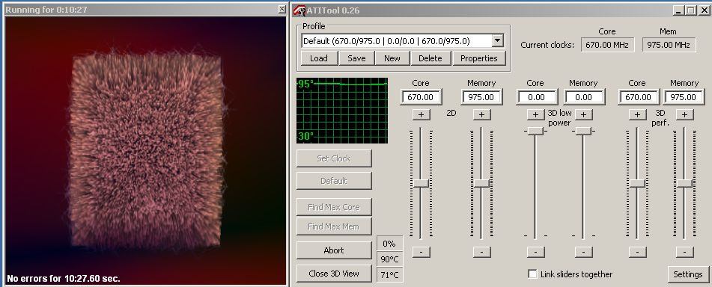The image size is (712, 287).
Task: Close 3D View with the button
Action: coord(334,274)
